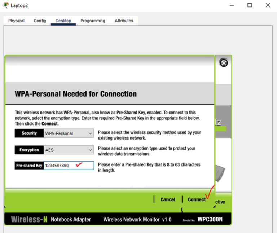Image resolution: width=277 pixels, height=233 pixels.
Task: Switch to the Physical tab
Action: (x=16, y=21)
